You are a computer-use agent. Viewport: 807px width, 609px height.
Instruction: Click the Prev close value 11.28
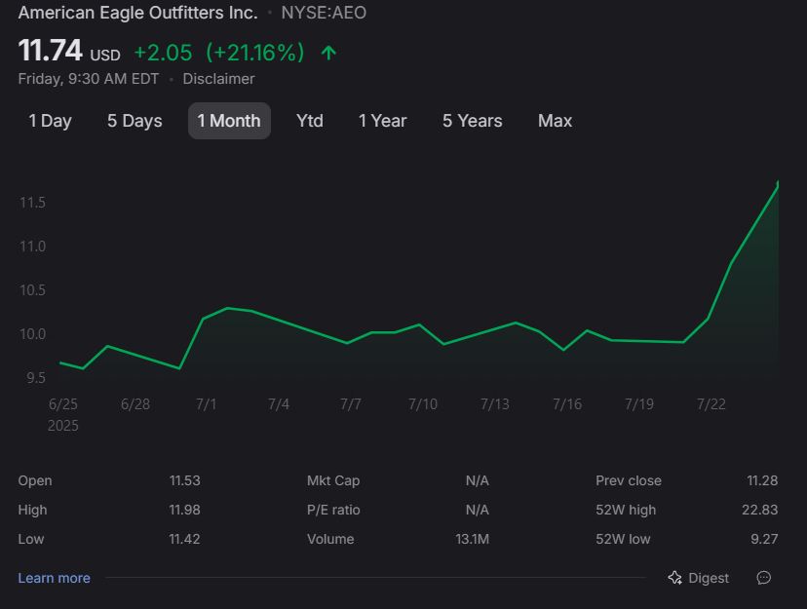[762, 480]
